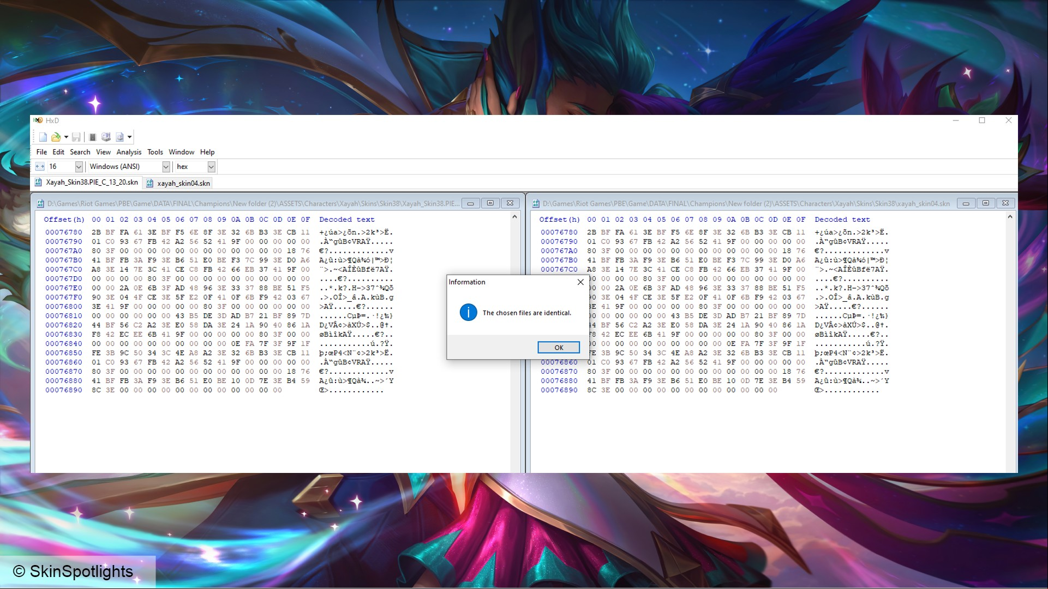
Task: Click offset 00076780 in right pane
Action: coord(559,232)
